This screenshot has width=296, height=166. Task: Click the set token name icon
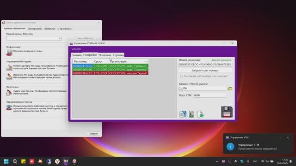tap(9, 92)
